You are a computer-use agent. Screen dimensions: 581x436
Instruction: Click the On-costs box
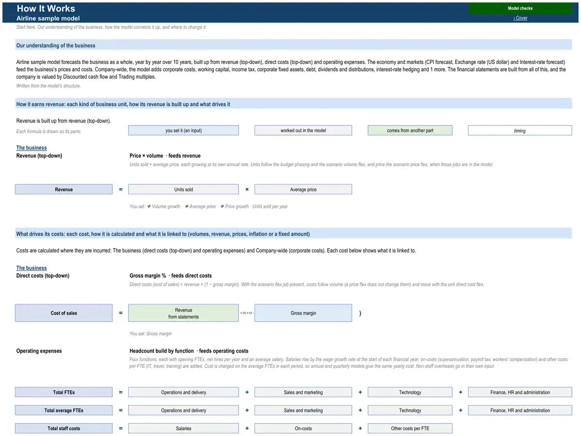coord(303,428)
